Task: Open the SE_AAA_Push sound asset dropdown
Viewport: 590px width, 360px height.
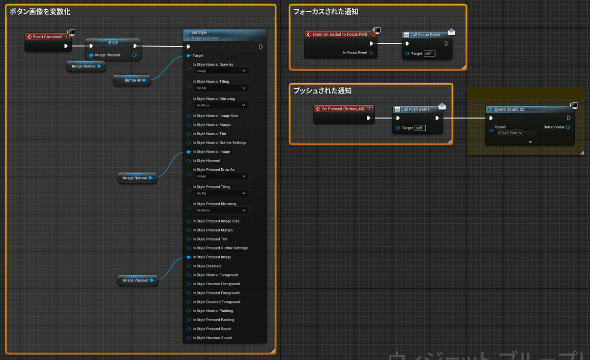Action: [x=509, y=133]
